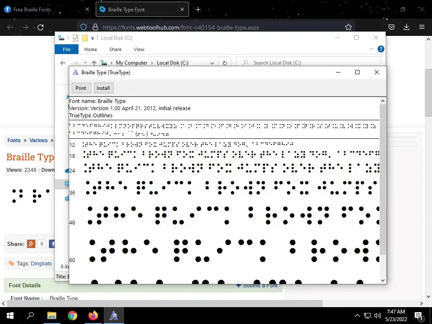Open the Home ribbon tab in Explorer
The width and height of the screenshot is (432, 324).
91,49
